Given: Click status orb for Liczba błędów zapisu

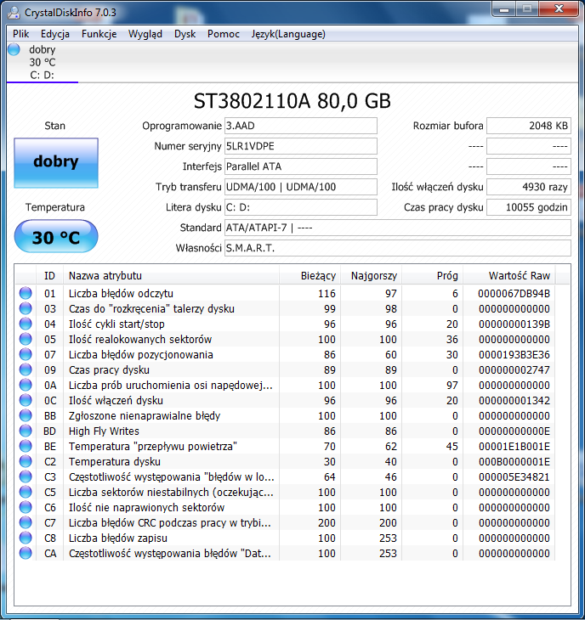Looking at the screenshot, I should coord(26,538).
